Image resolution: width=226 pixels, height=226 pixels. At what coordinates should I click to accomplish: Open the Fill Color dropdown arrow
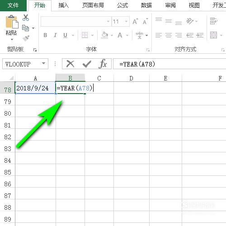pos(112,35)
